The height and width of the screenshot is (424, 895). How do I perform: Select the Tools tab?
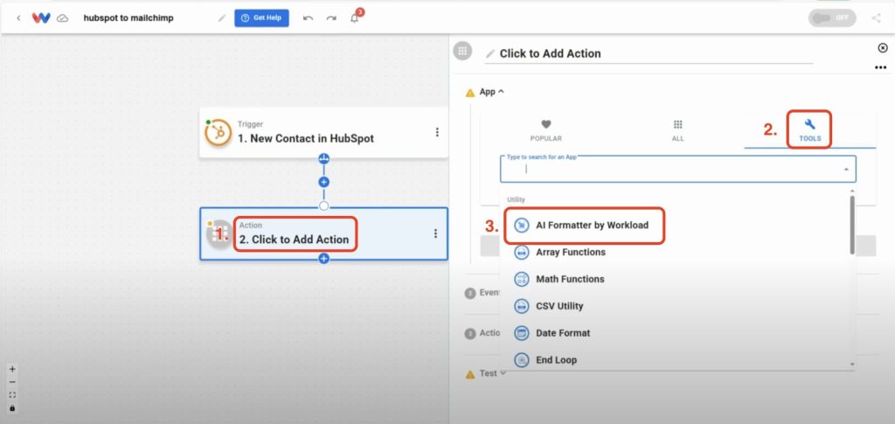(809, 130)
